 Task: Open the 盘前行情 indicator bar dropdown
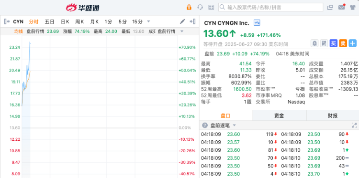click(x=182, y=31)
